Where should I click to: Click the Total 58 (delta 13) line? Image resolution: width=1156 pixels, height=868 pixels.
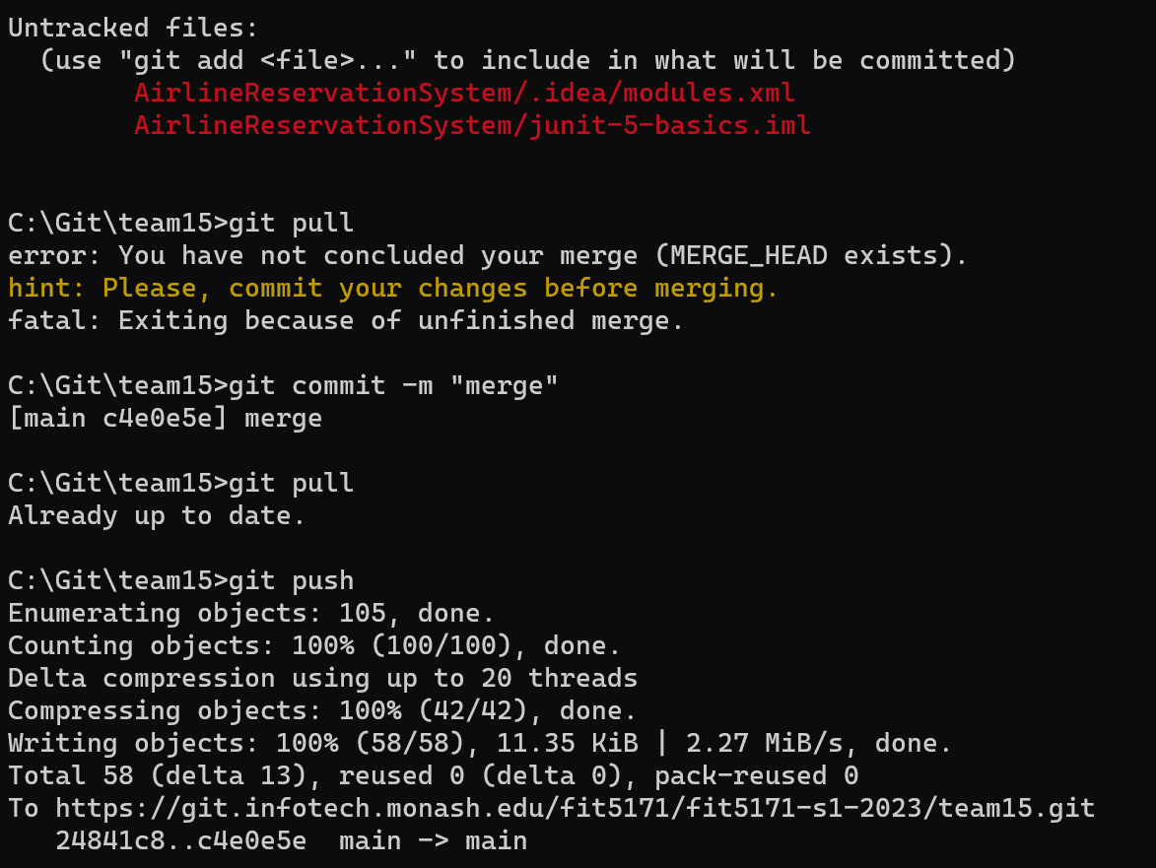433,775
